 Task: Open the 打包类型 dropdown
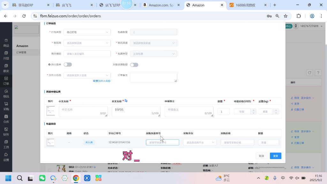87,32
